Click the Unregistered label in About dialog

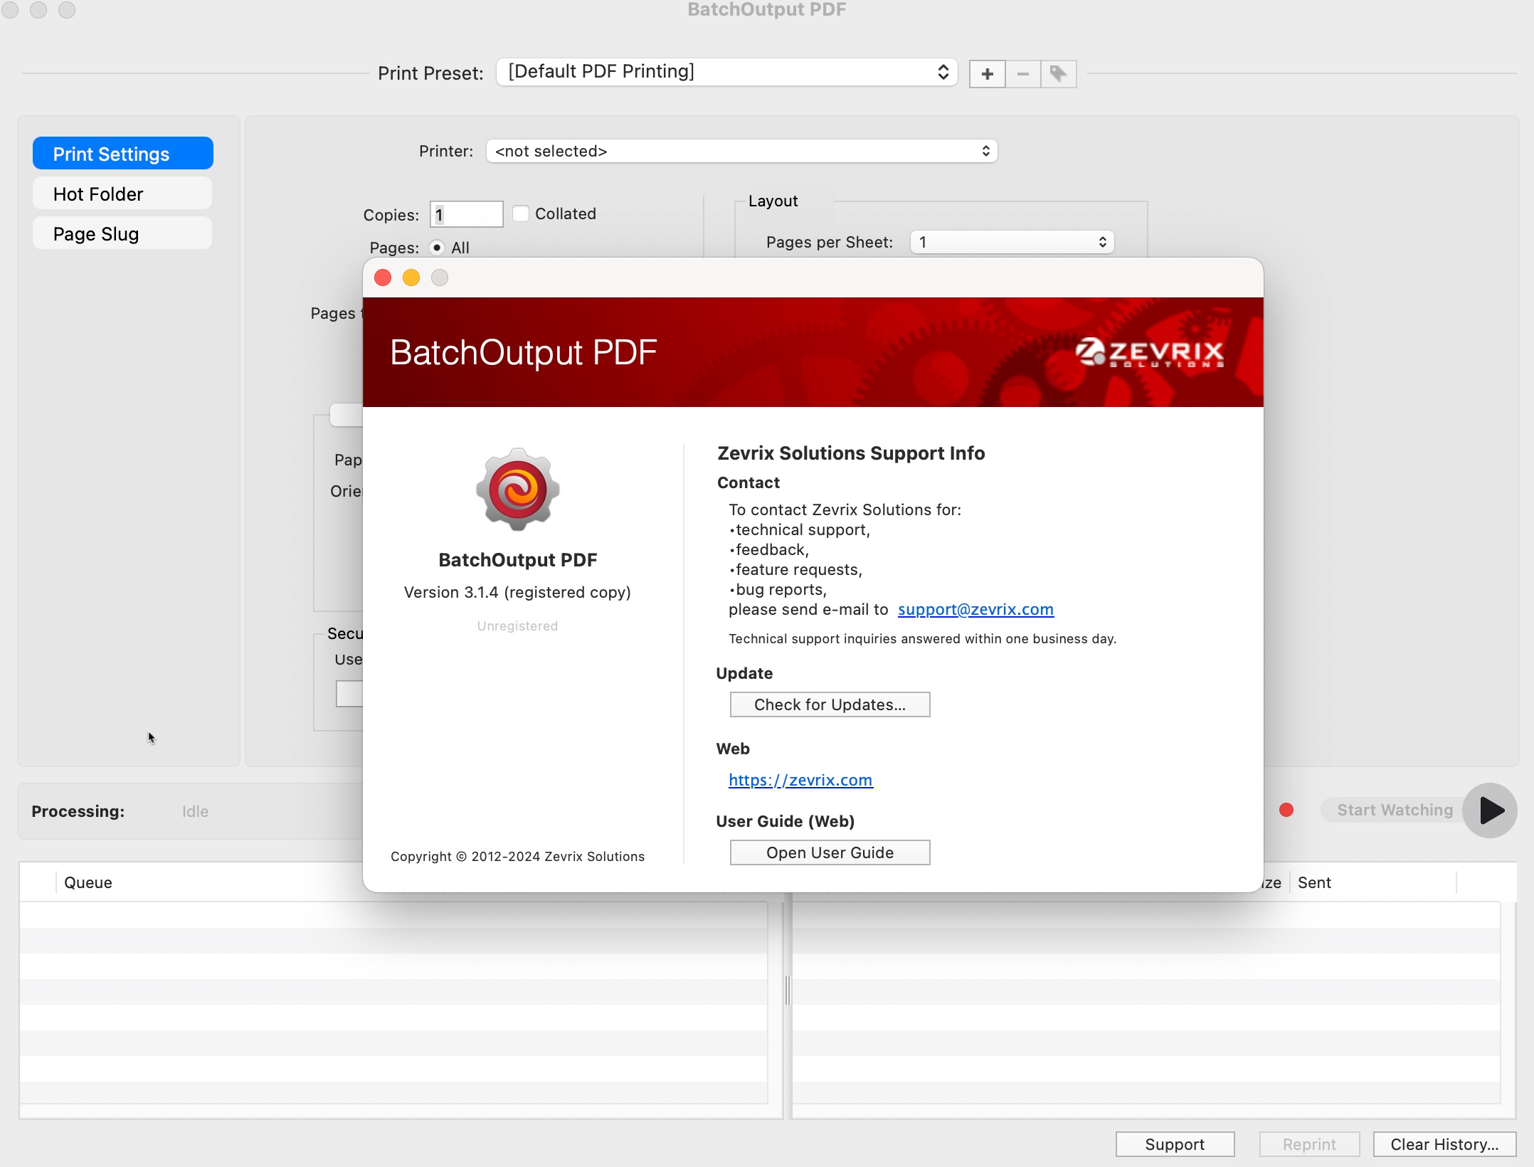(x=517, y=626)
